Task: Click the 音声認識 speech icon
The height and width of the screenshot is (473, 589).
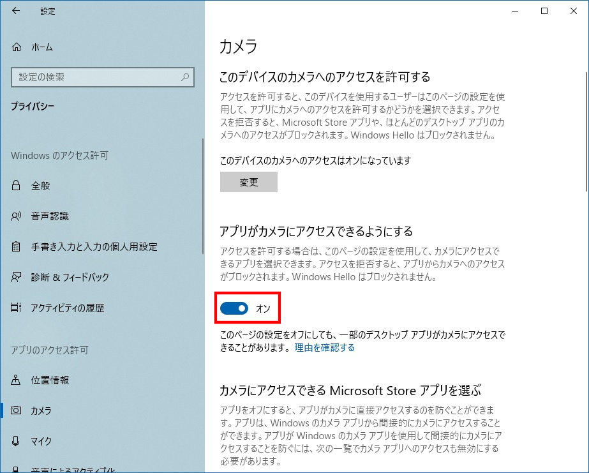Action: pos(17,216)
